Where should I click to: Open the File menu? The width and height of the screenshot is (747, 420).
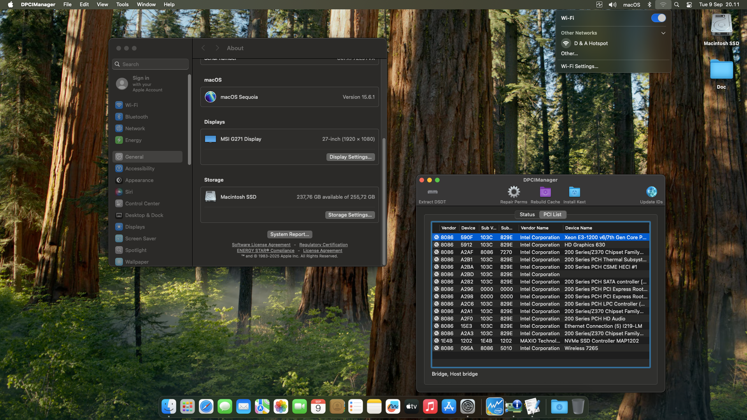click(x=67, y=5)
